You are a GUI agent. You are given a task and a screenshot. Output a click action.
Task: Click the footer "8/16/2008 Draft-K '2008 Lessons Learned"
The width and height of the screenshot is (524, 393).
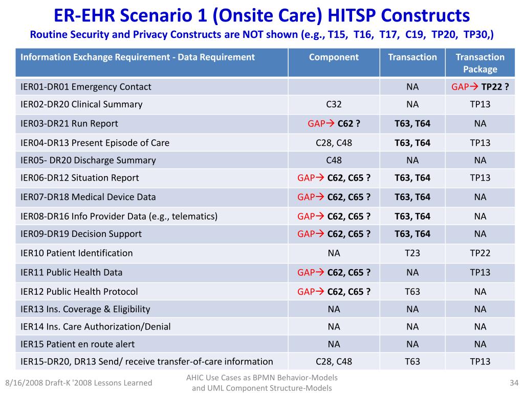tap(78, 383)
